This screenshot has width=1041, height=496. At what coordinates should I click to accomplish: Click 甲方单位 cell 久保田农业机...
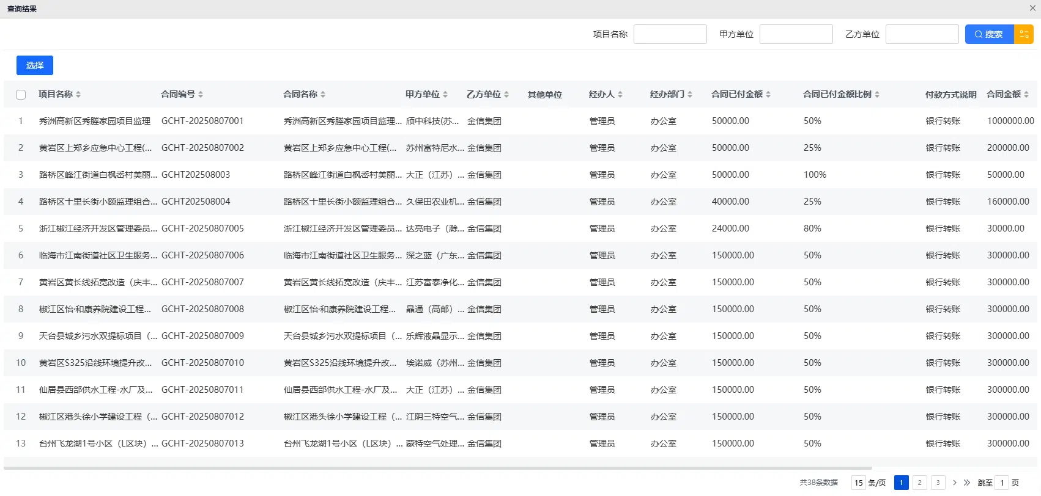(435, 202)
